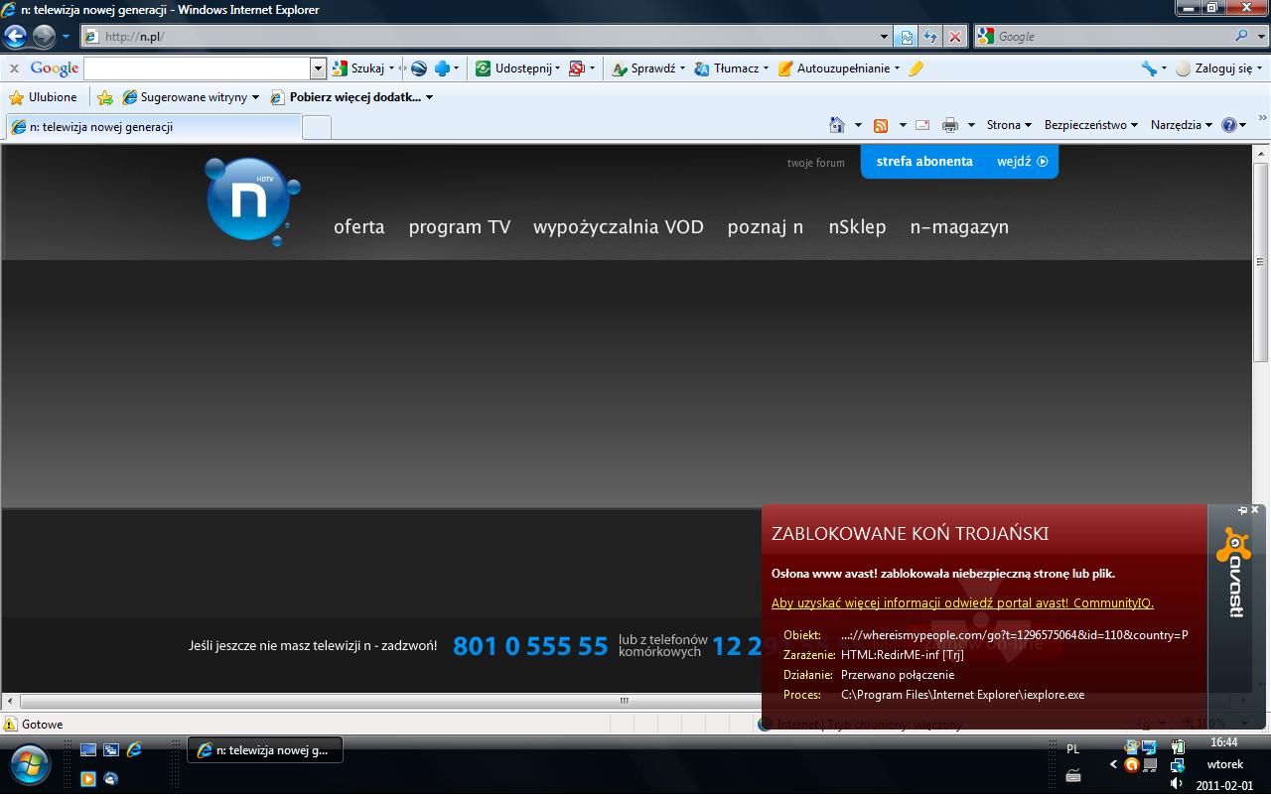Open the Narzędzia tools menu

pyautogui.click(x=1182, y=125)
